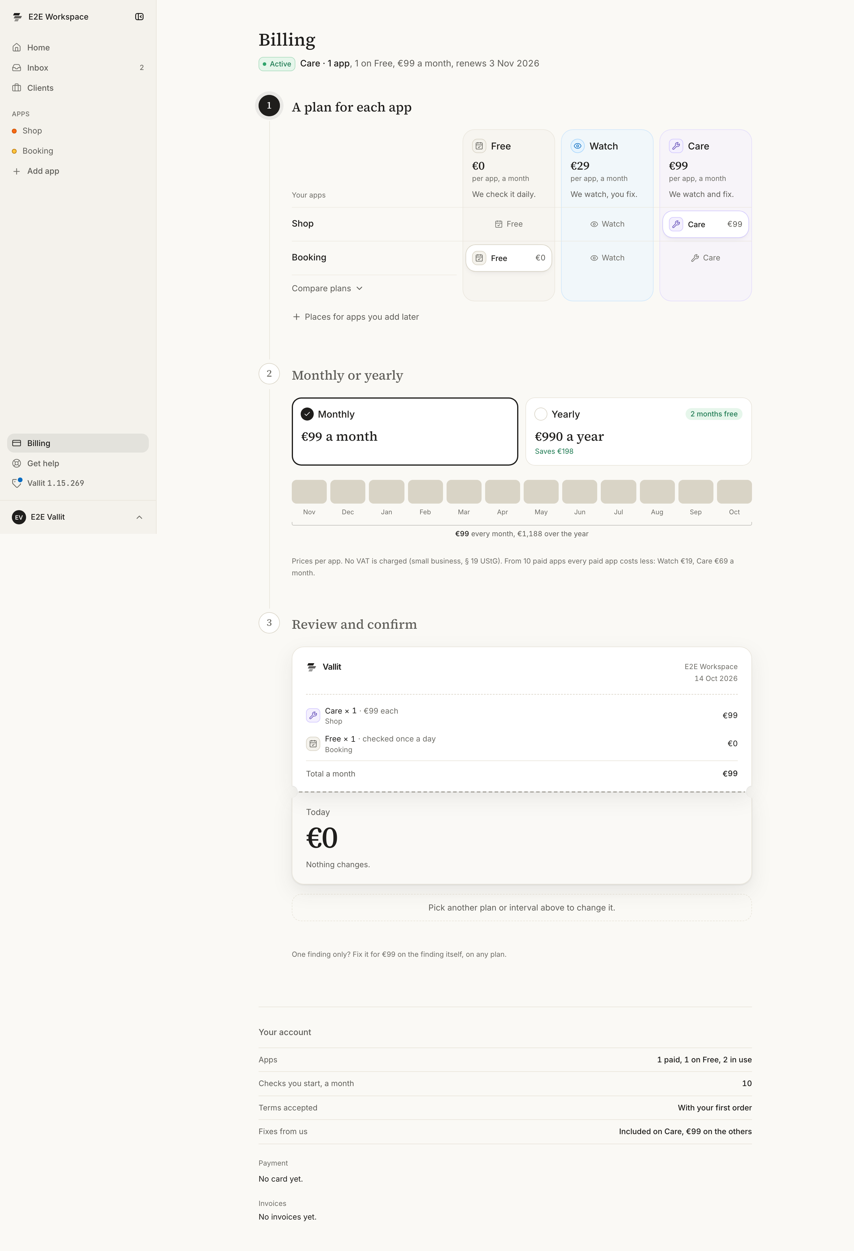
Task: Click the Vallit 1.15.269 version entry
Action: (78, 483)
